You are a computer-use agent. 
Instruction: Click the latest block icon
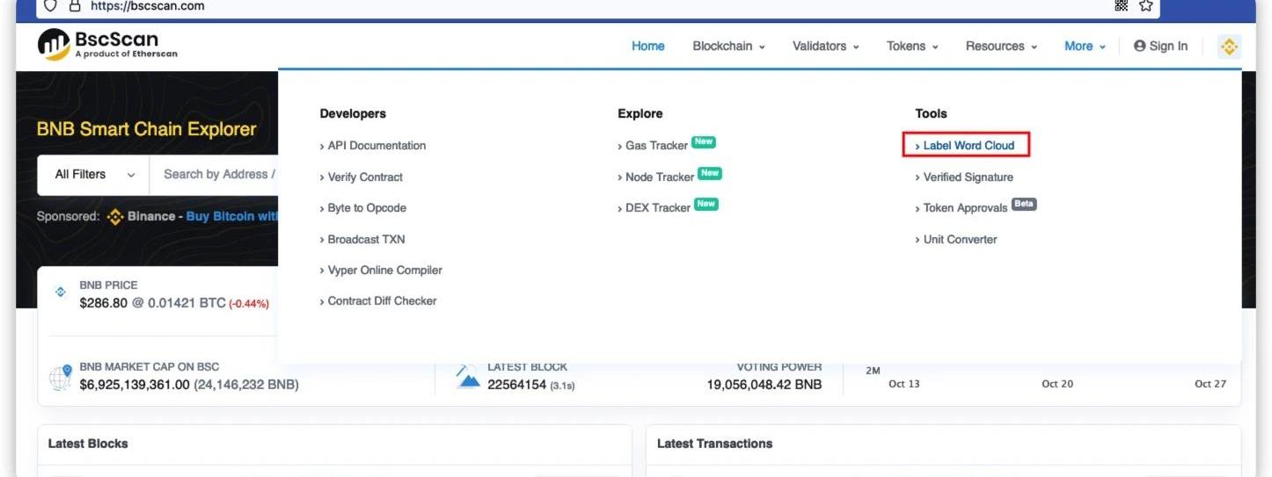tap(468, 377)
